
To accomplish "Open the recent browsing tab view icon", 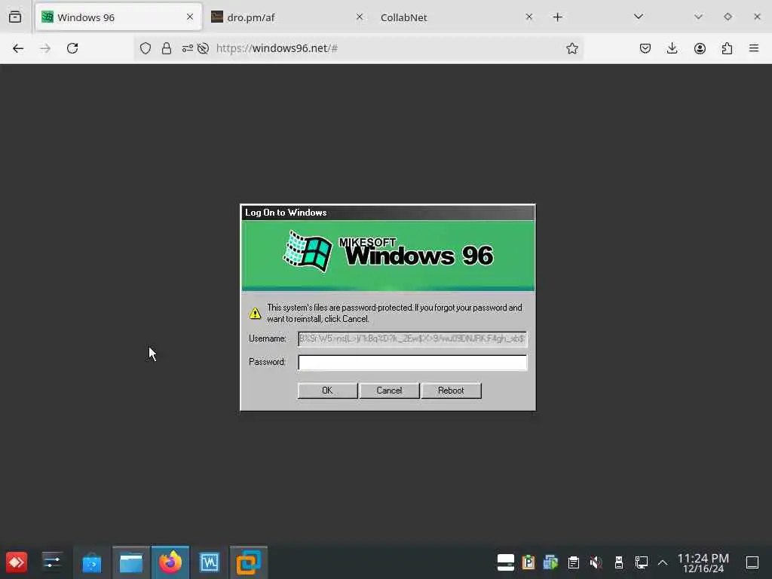I will pyautogui.click(x=15, y=17).
